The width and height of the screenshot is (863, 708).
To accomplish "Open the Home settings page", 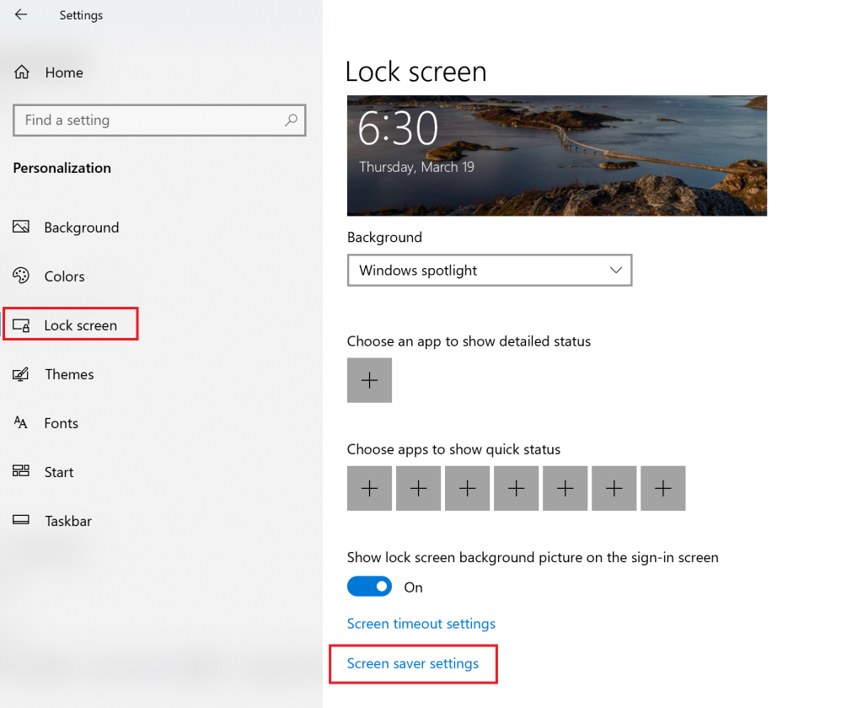I will click(x=64, y=72).
